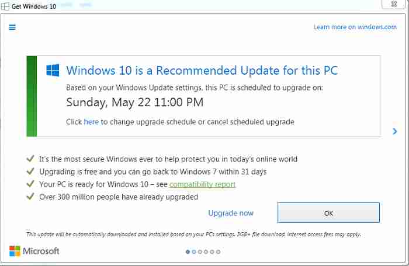
Task: Open Learn more on windows.com link
Action: pos(355,27)
